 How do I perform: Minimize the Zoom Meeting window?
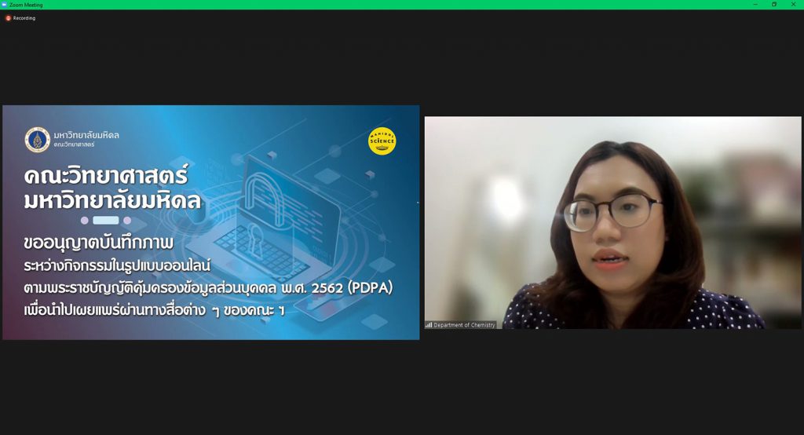coord(755,4)
